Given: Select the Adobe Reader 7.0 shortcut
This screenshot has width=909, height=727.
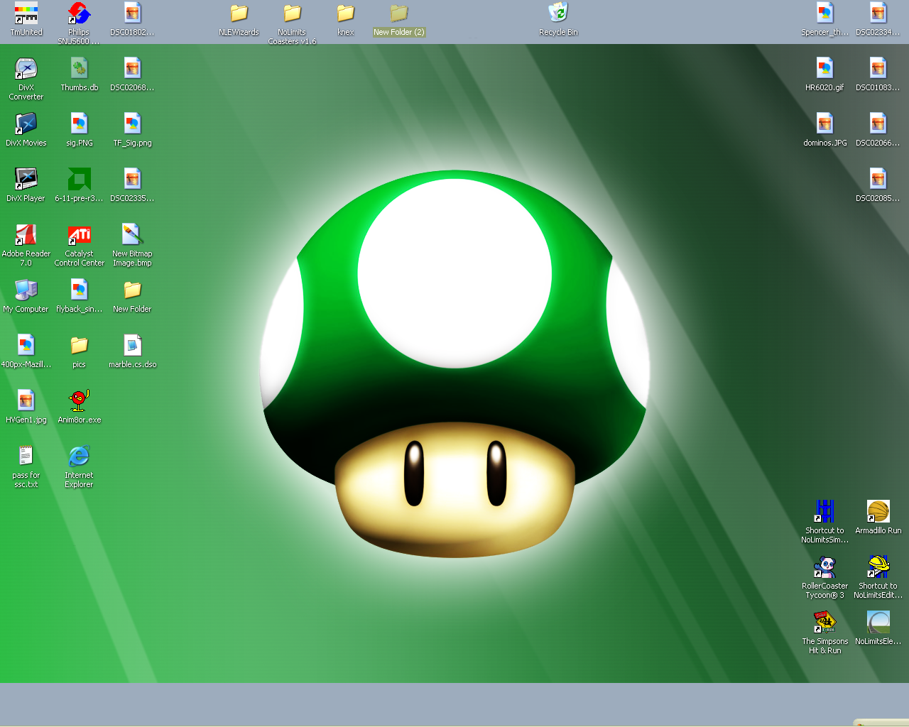Looking at the screenshot, I should pyautogui.click(x=26, y=234).
